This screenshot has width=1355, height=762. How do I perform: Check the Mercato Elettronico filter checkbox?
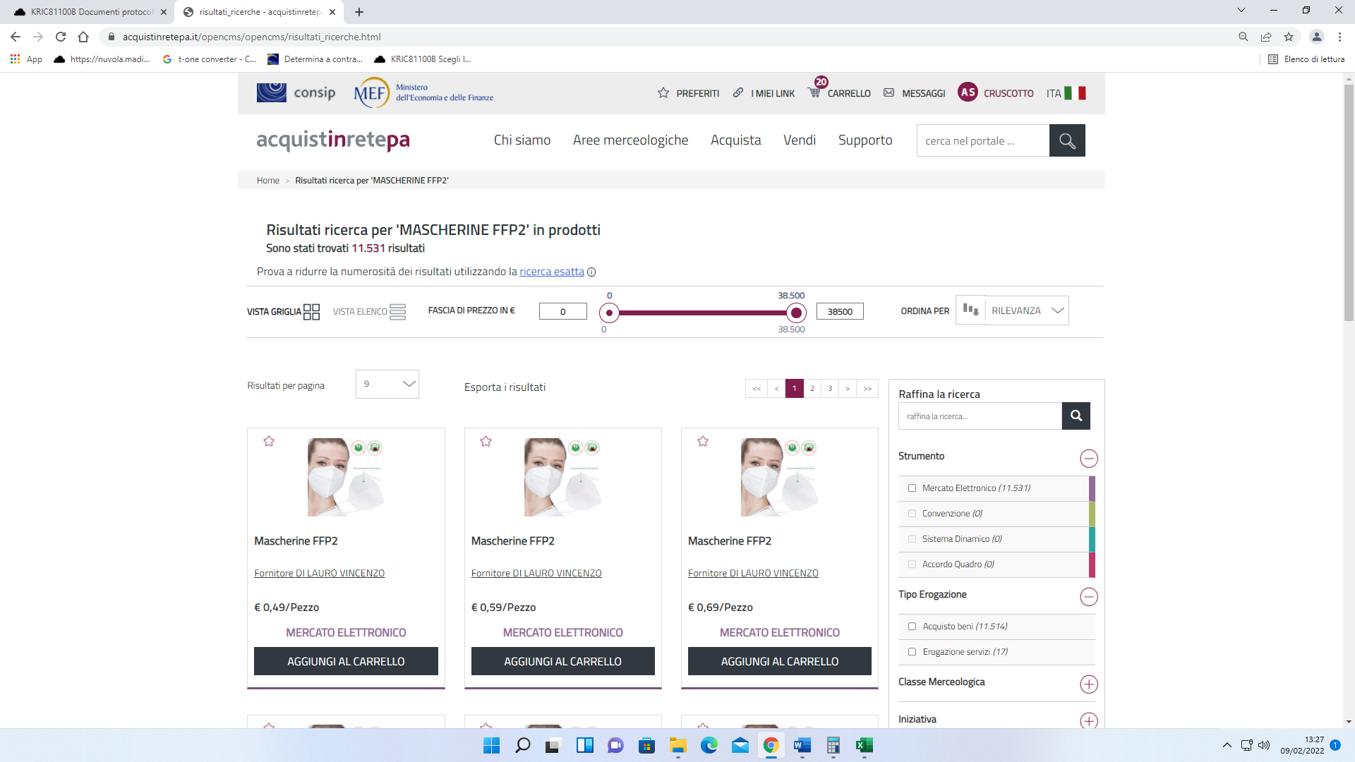[x=912, y=488]
